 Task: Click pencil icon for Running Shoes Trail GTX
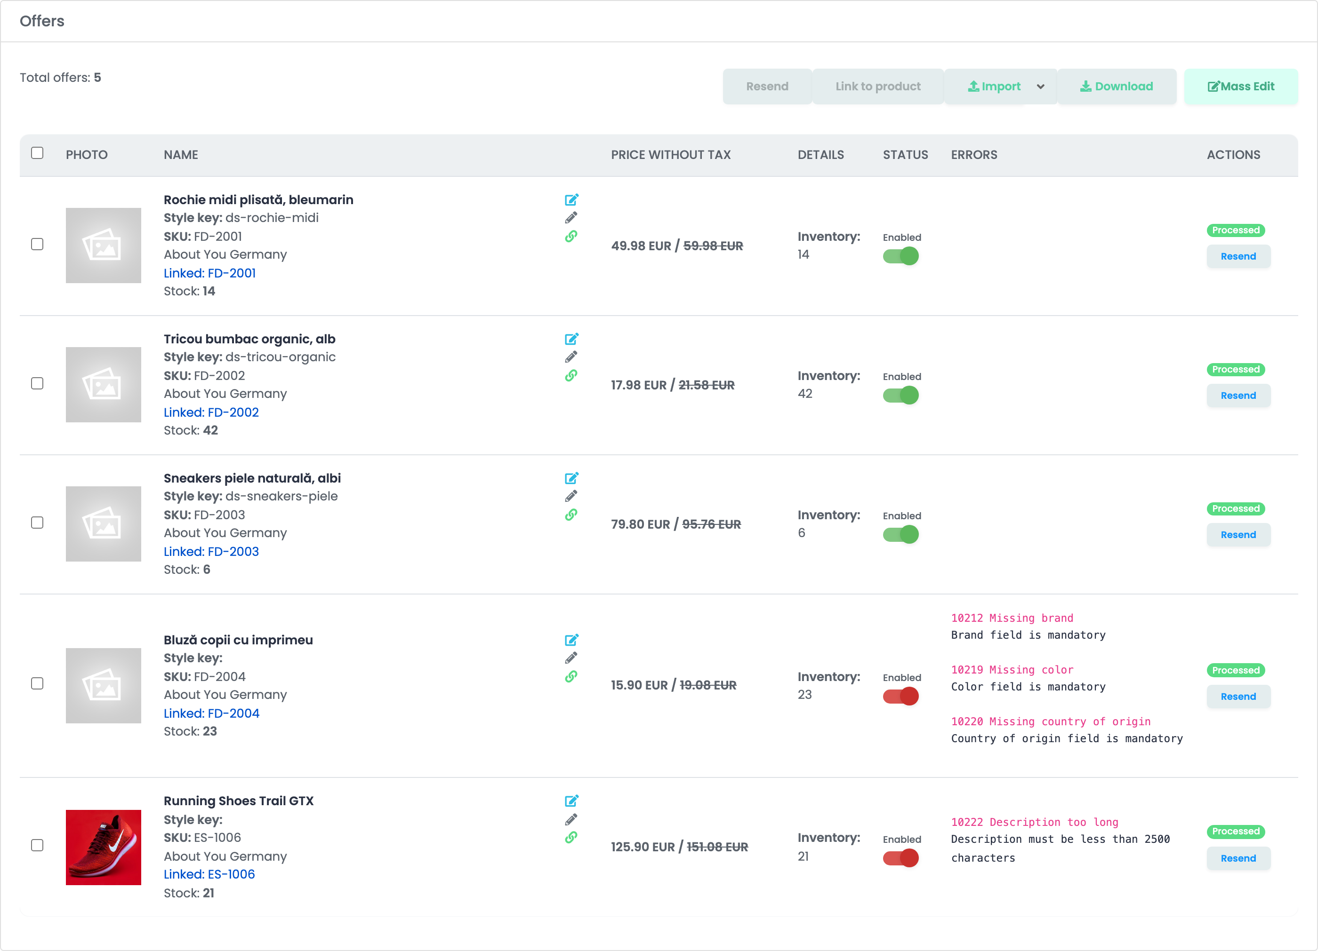click(571, 819)
